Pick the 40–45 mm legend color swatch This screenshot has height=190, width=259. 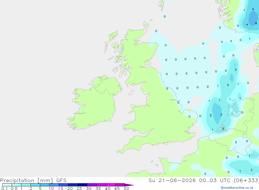(x=111, y=185)
